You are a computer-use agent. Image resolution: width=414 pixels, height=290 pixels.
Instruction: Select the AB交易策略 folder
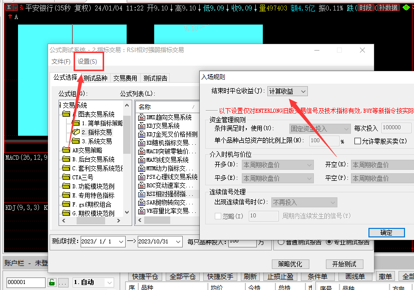(x=87, y=150)
